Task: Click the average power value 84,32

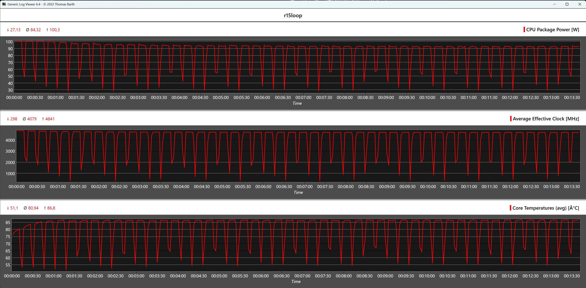Action: tap(35, 30)
